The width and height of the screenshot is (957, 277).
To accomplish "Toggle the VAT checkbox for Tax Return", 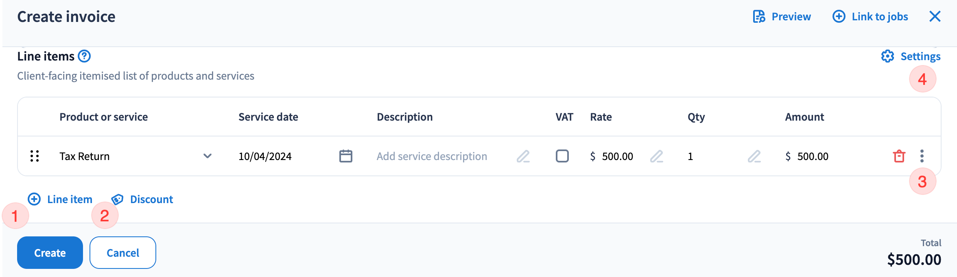I will point(562,156).
